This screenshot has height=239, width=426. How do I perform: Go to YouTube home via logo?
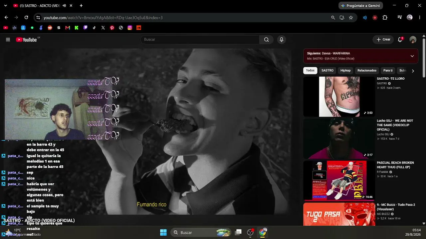point(26,40)
